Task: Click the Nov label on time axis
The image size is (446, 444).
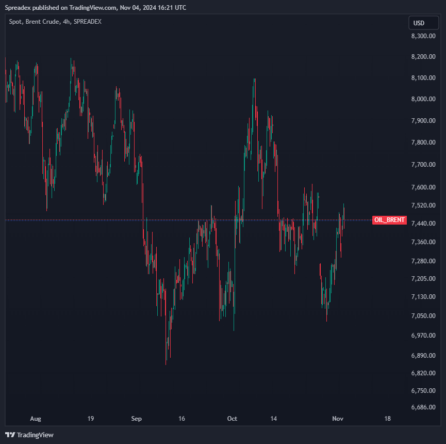Action: (x=338, y=419)
